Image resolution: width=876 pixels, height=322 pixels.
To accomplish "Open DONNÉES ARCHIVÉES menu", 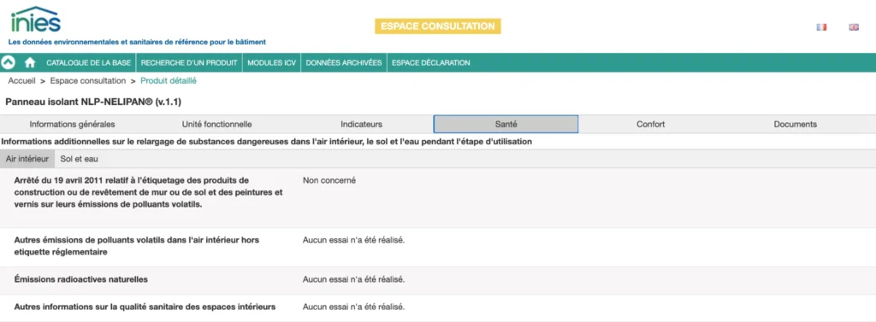I will click(x=344, y=63).
